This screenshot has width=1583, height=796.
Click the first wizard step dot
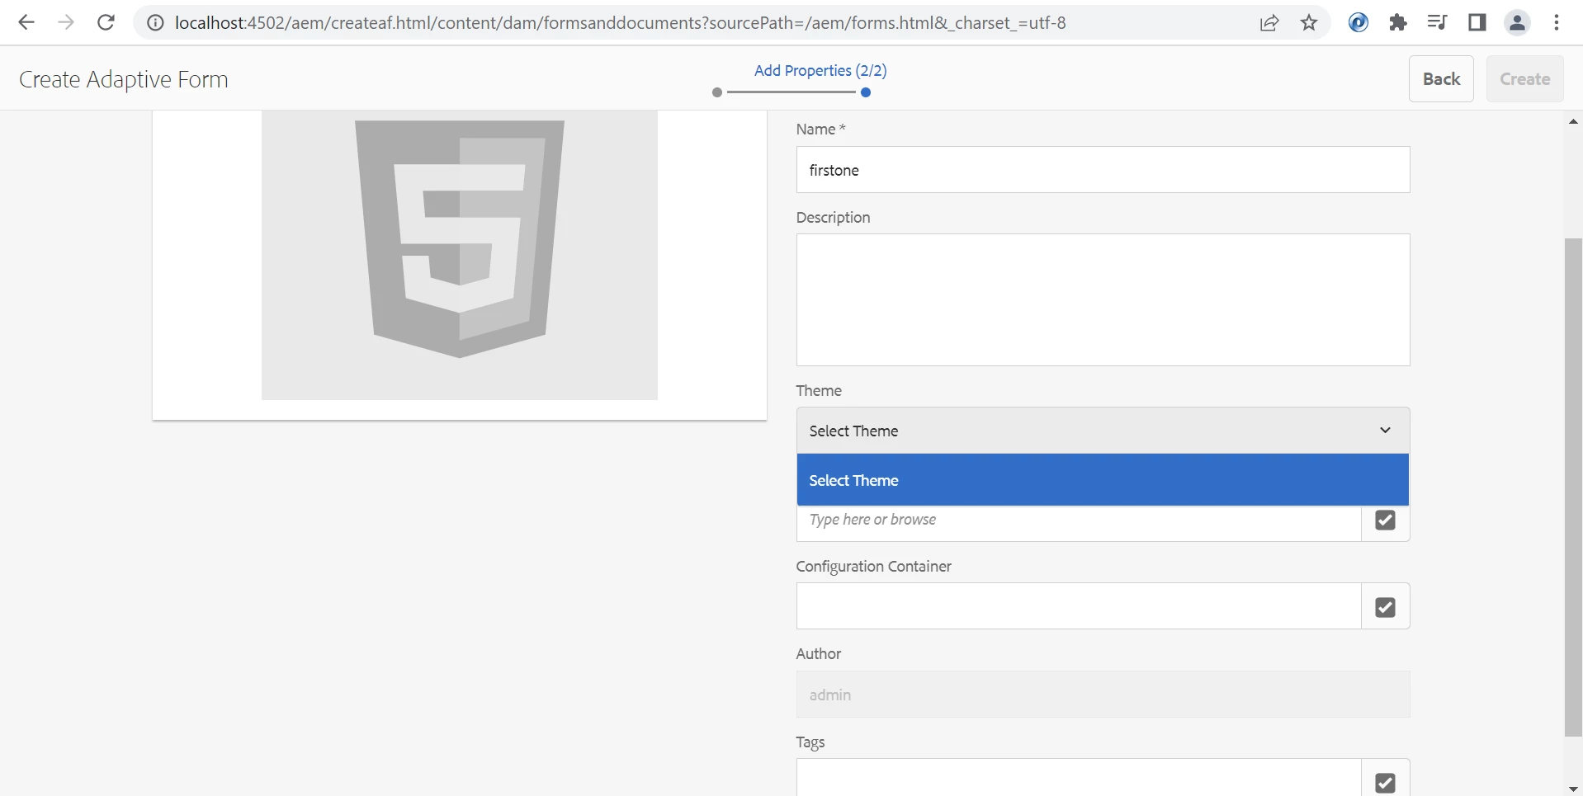tap(717, 92)
